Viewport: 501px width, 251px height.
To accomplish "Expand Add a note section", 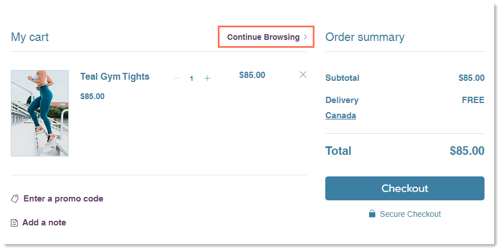I will pos(44,223).
